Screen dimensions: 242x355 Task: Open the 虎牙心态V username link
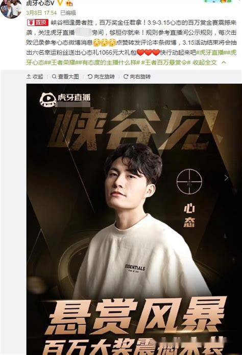pyautogui.click(x=40, y=3)
